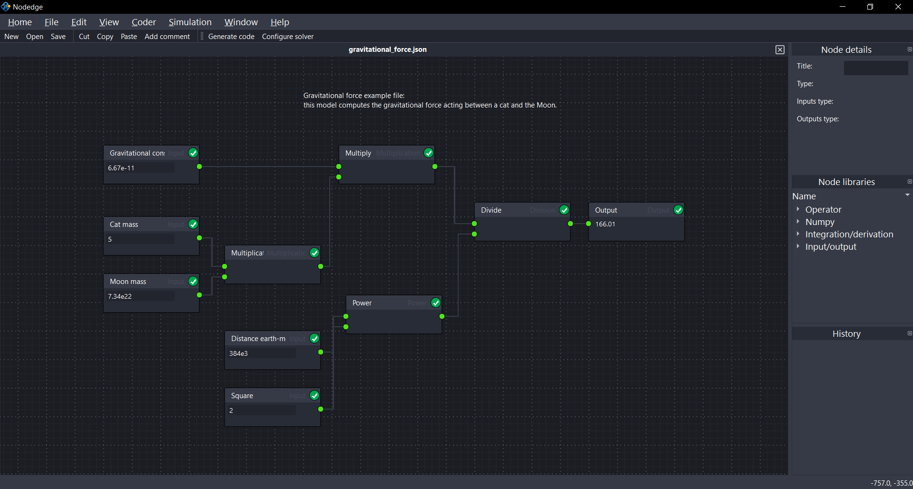Click the Divide node title bar

[522, 210]
